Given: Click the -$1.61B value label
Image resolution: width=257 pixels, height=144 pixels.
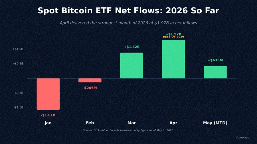Looking at the screenshot, I should pos(48,115).
